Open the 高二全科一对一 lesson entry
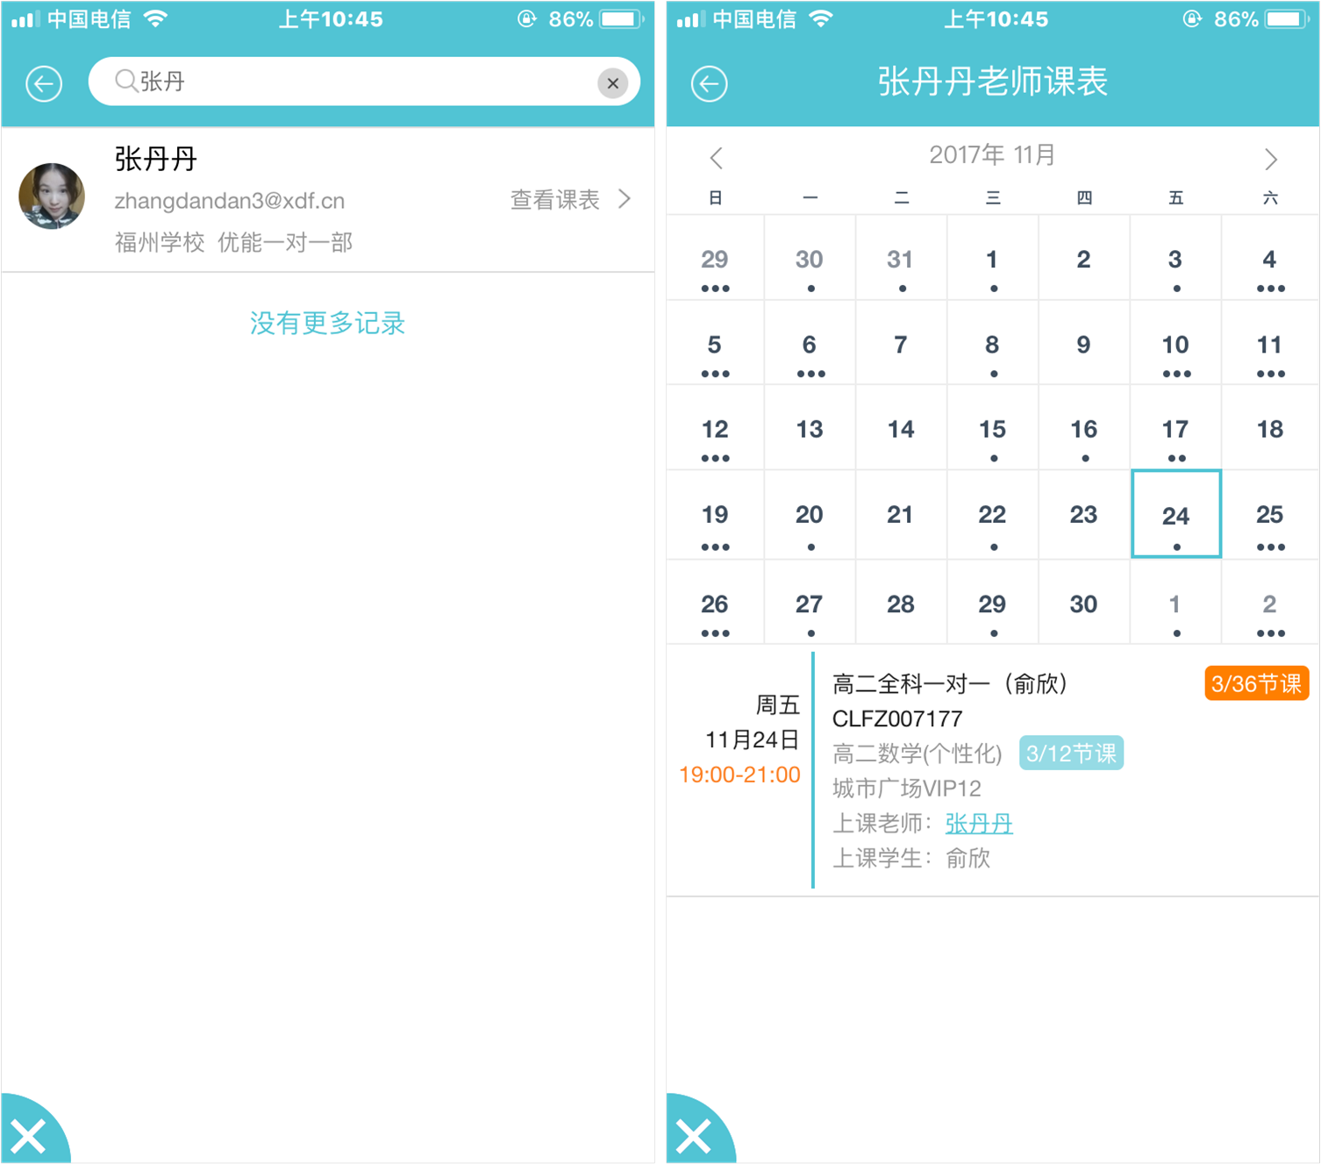1321x1164 pixels. [x=949, y=684]
